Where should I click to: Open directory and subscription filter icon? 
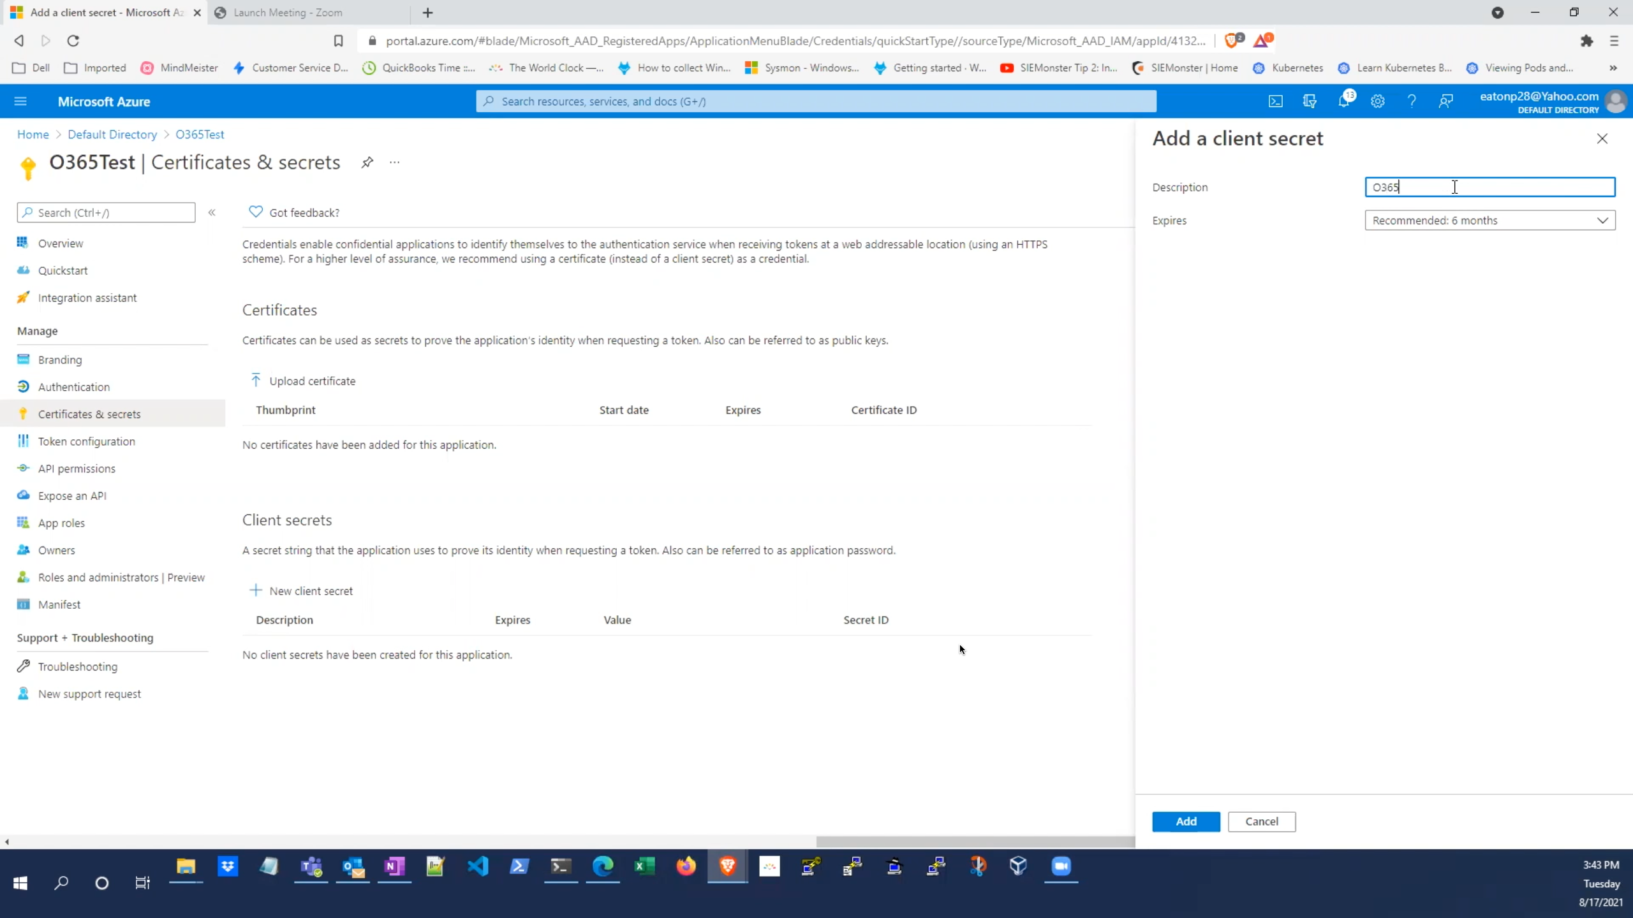click(1310, 101)
